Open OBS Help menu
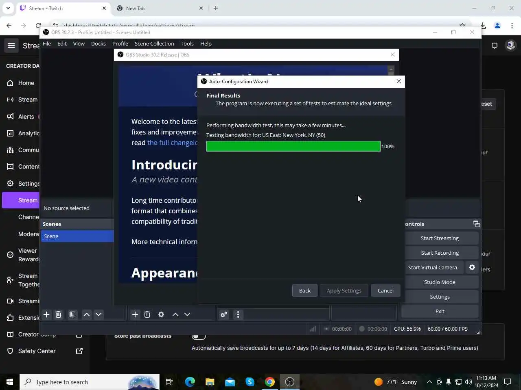The width and height of the screenshot is (521, 390). tap(206, 43)
